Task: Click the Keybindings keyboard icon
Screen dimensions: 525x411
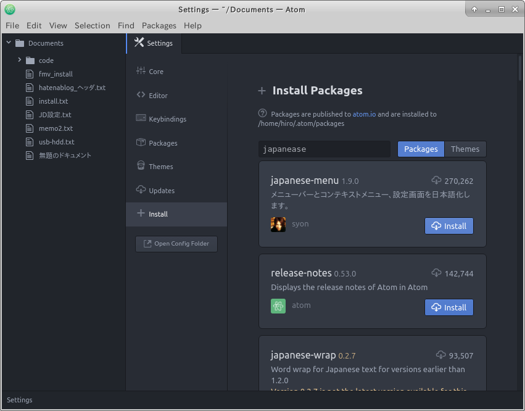Action: coord(141,118)
